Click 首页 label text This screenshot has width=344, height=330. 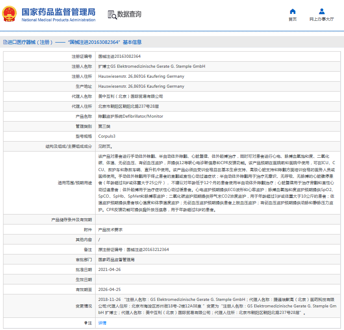292,19
